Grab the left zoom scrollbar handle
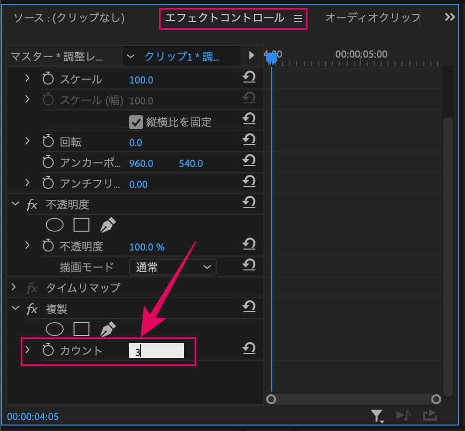Screen dimensions: 465x431 271,399
